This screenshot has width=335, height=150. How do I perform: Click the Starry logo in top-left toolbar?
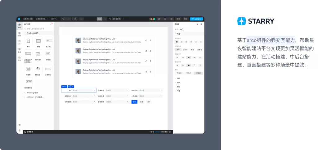(19, 19)
